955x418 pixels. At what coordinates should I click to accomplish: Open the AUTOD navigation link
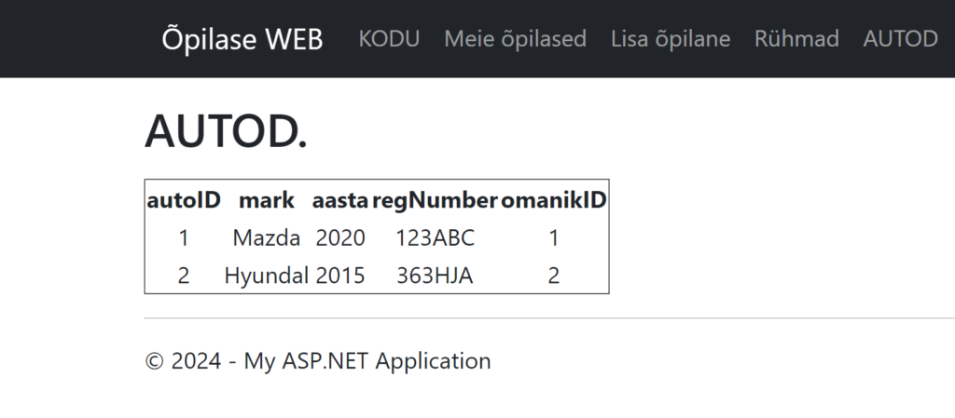tap(900, 39)
